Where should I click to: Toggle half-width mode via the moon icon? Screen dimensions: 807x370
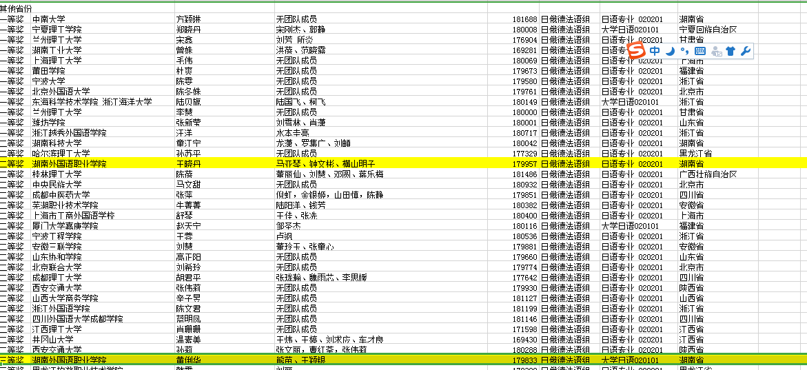[x=670, y=51]
